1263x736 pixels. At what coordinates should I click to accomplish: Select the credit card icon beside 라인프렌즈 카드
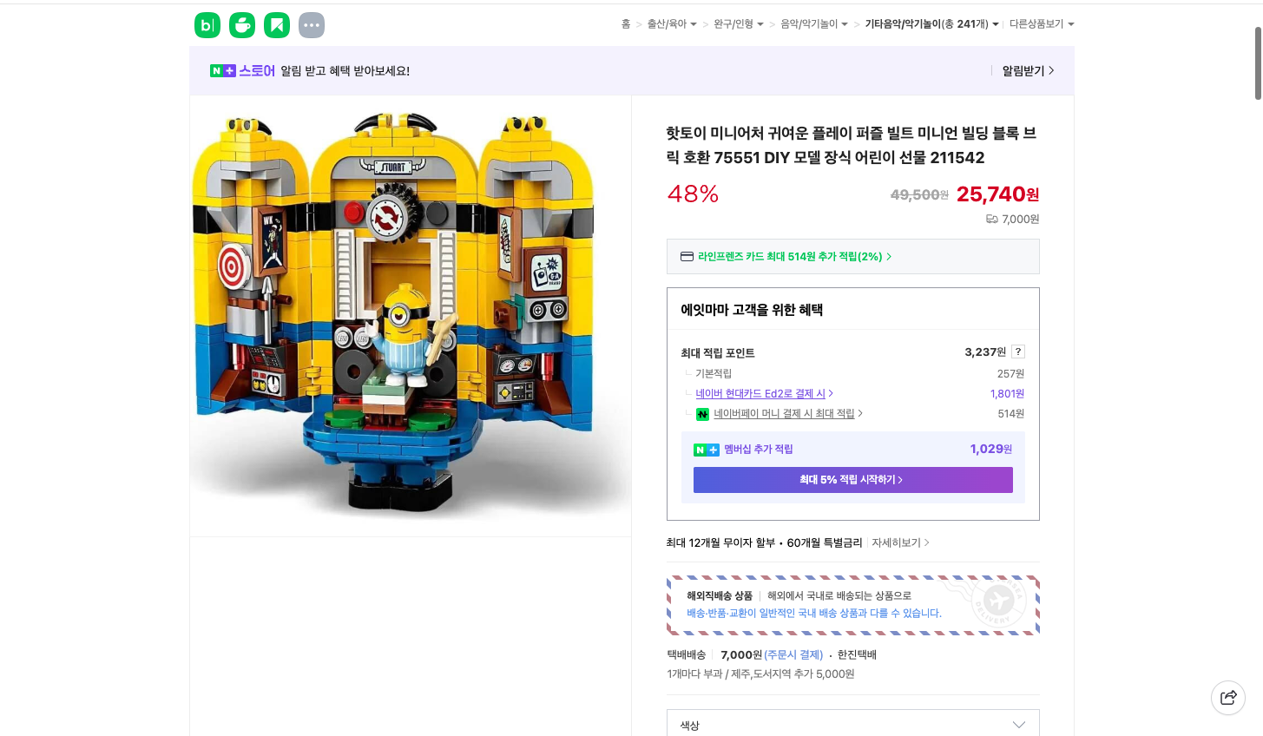click(x=687, y=256)
